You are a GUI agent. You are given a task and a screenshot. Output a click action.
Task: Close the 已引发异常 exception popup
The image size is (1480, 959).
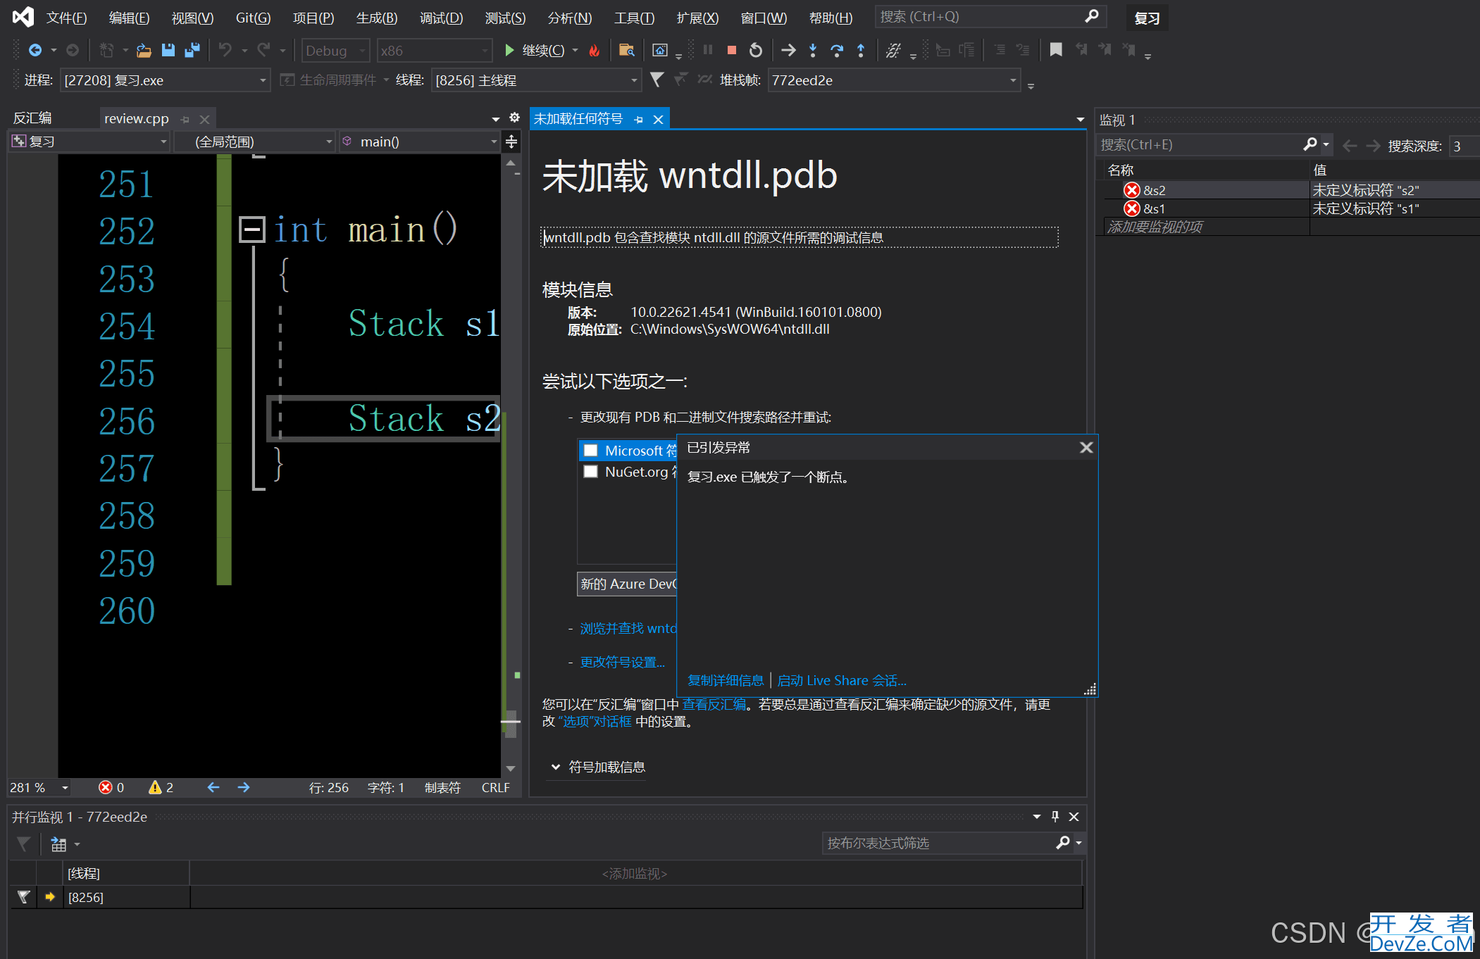tap(1086, 447)
